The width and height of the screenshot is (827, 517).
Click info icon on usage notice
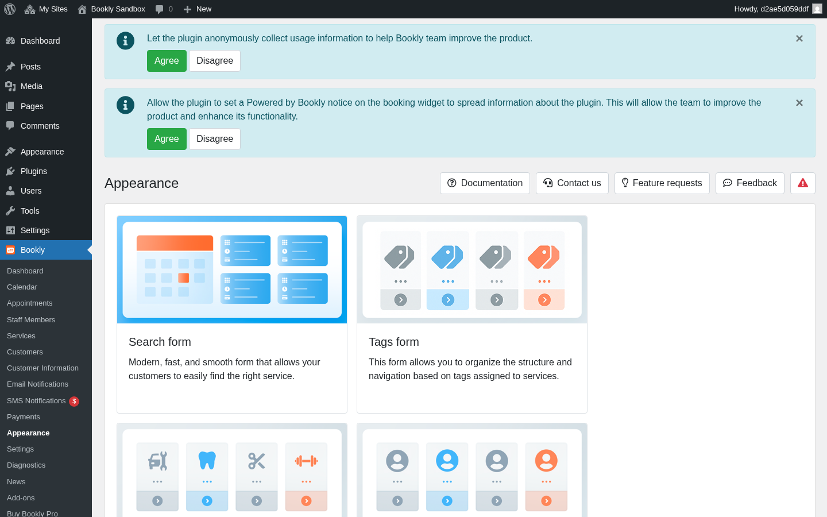(x=126, y=41)
